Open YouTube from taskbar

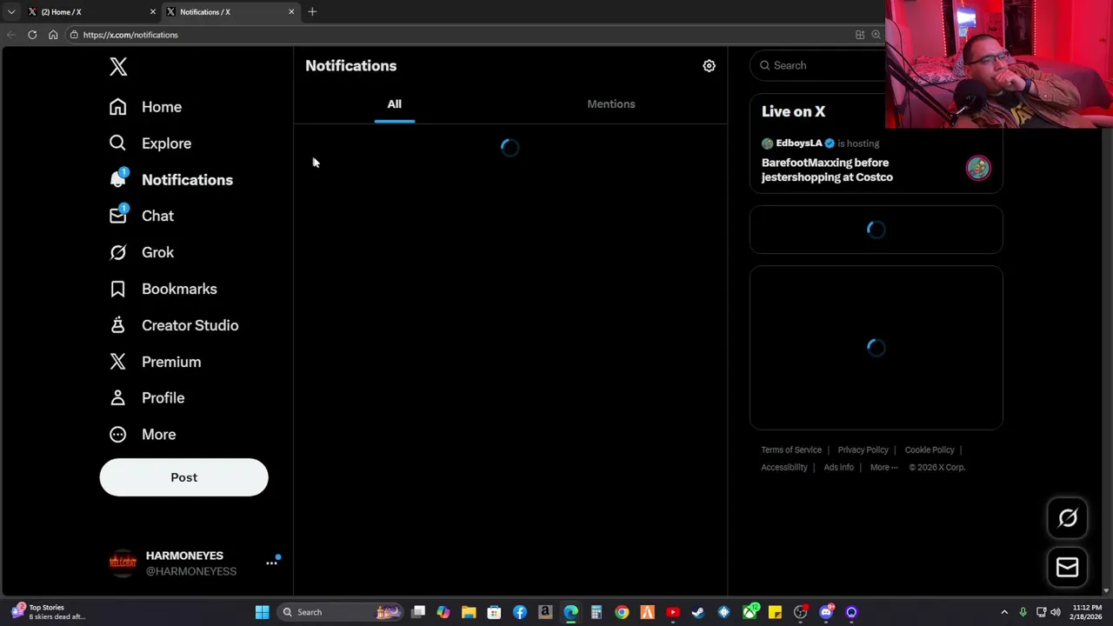tap(672, 612)
